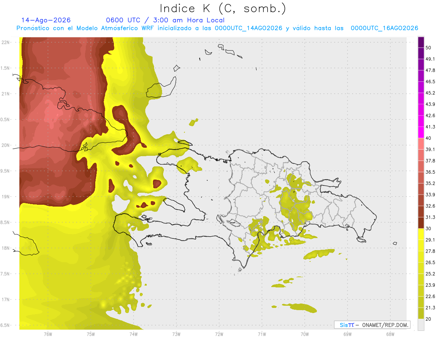Click the legend value "50"

point(429,48)
